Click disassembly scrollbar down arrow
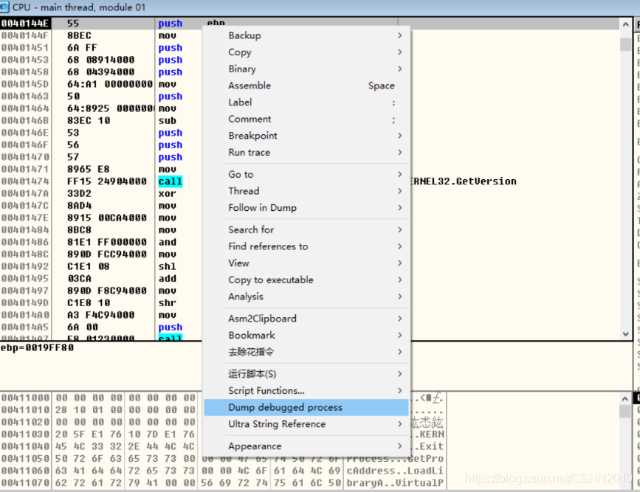This screenshot has height=492, width=640. 626,334
